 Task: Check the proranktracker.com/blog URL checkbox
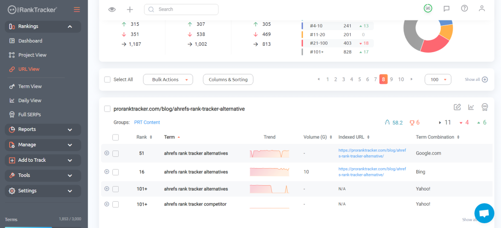tap(107, 109)
